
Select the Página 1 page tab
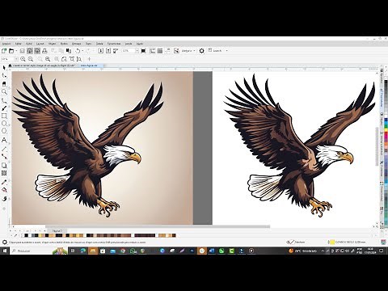pos(57,231)
